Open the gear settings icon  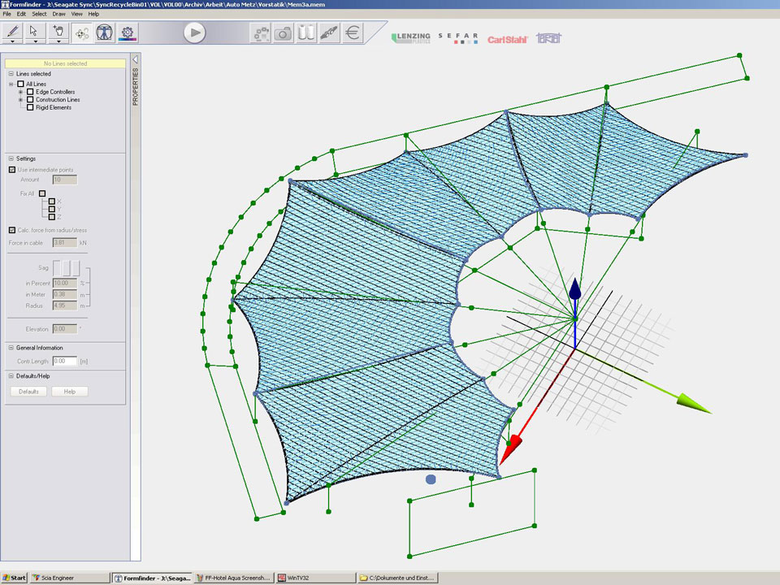click(128, 32)
